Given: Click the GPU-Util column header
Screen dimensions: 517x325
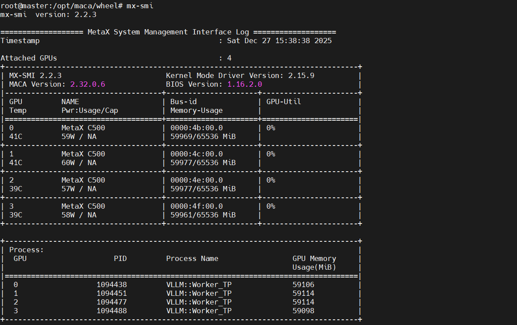Looking at the screenshot, I should tap(284, 102).
